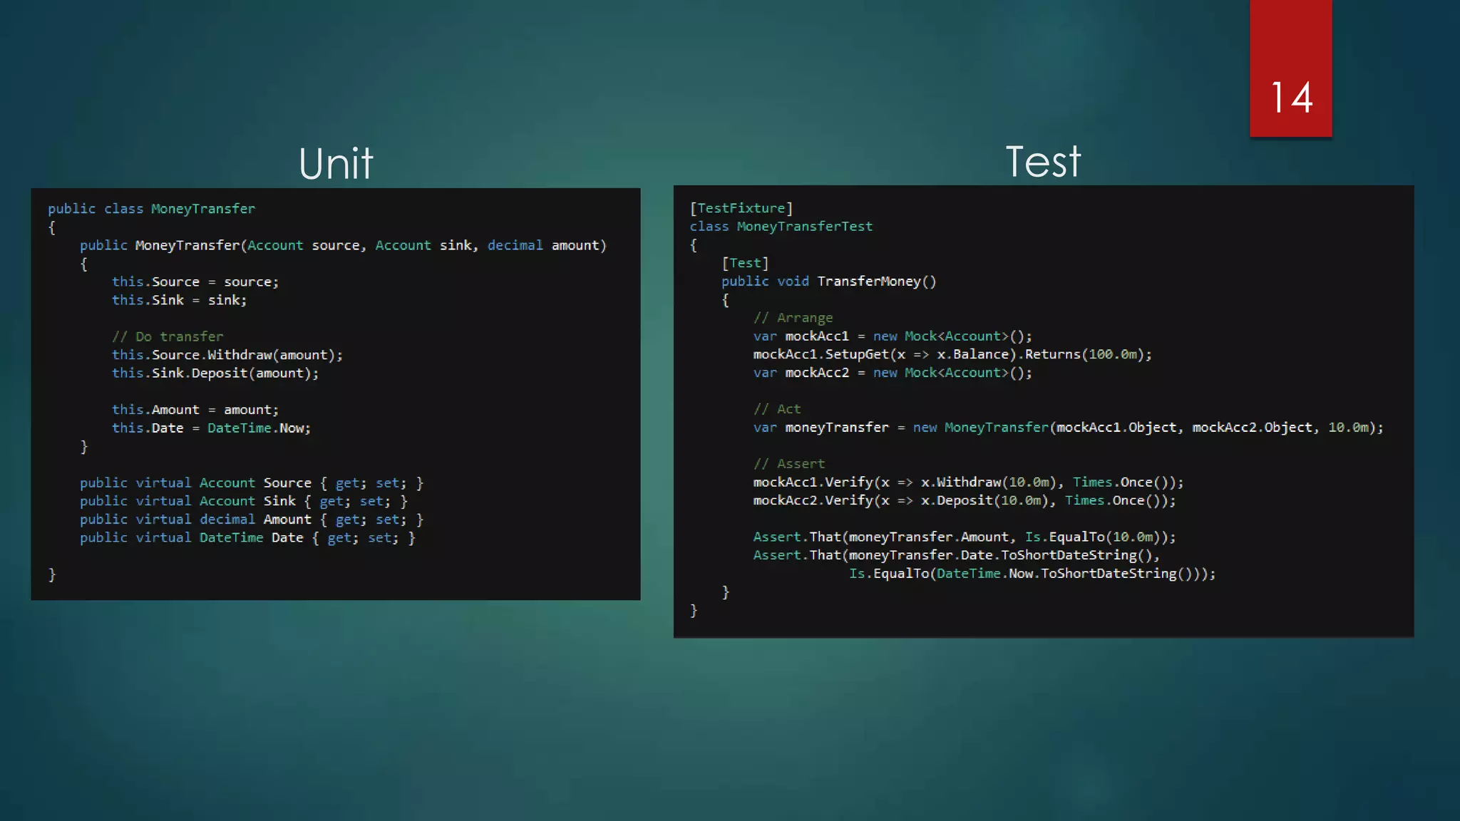Click Is.EqualTo(DateTime.Now.ToShortDateString()) line
The width and height of the screenshot is (1460, 821).
point(1032,574)
